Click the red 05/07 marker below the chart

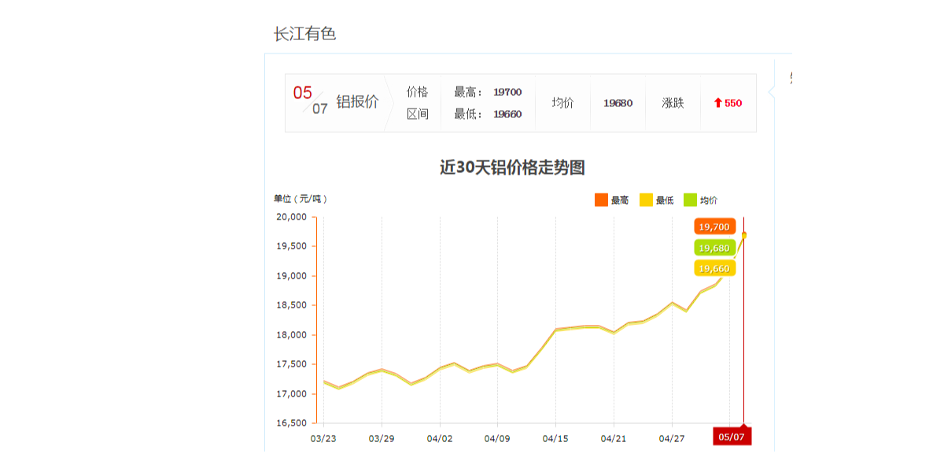click(x=732, y=436)
